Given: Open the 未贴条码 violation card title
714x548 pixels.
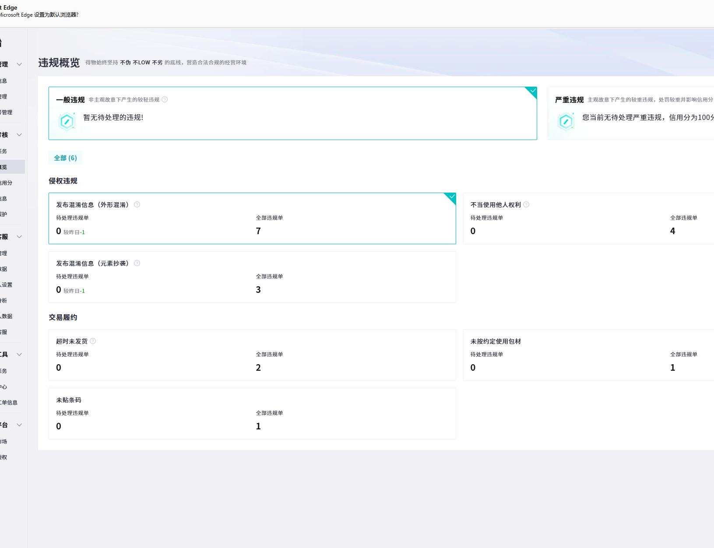Looking at the screenshot, I should click(69, 400).
